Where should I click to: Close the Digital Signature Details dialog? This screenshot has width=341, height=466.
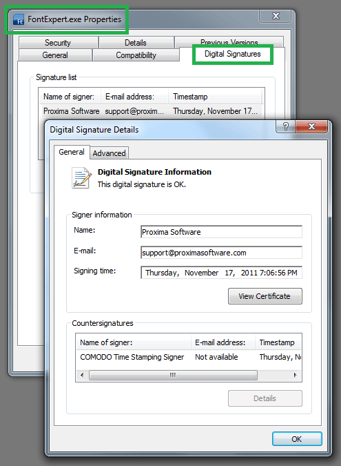[311, 126]
